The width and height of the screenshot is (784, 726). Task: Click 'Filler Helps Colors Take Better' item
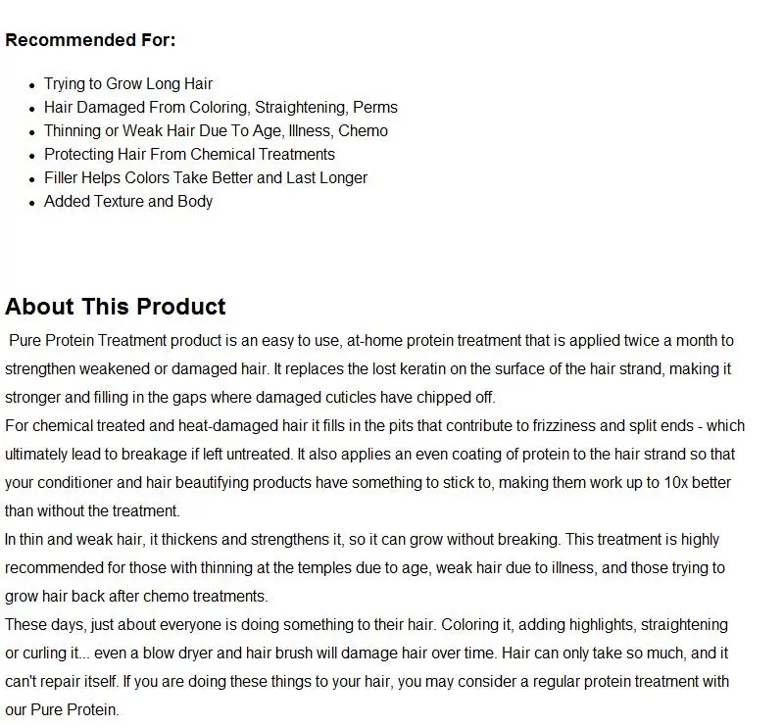click(x=206, y=177)
